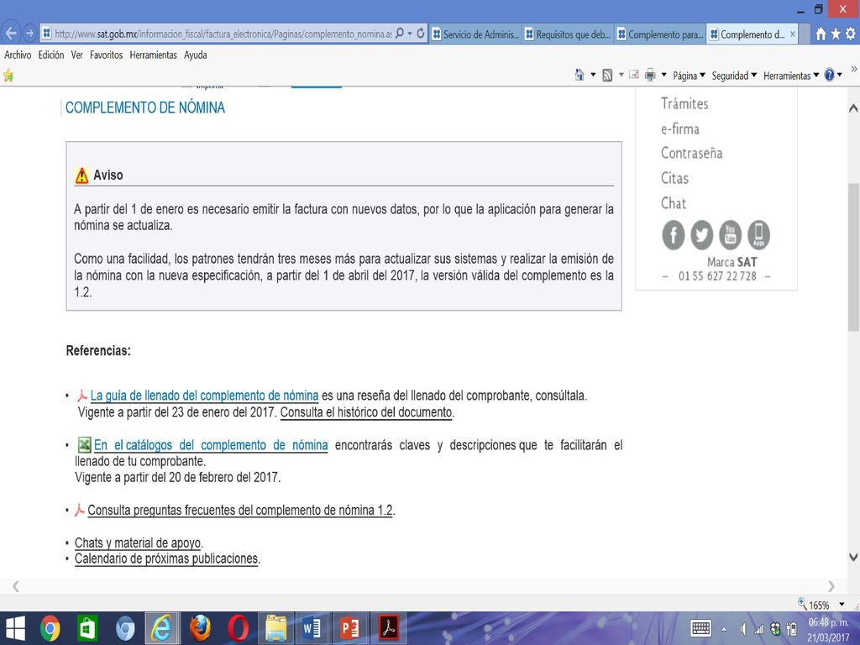The height and width of the screenshot is (645, 860).
Task: Click the vertical scrollbar thumb on the page
Action: pos(853,257)
